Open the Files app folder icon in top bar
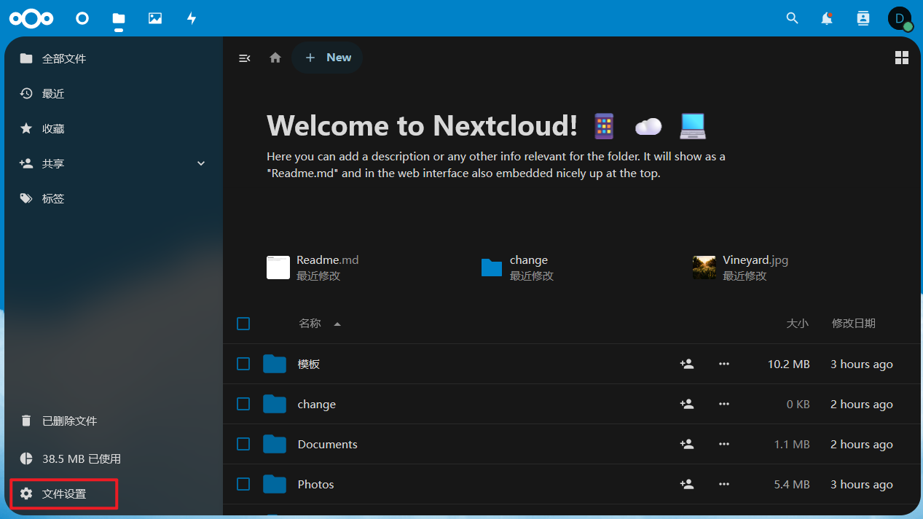Image resolution: width=923 pixels, height=519 pixels. point(119,18)
